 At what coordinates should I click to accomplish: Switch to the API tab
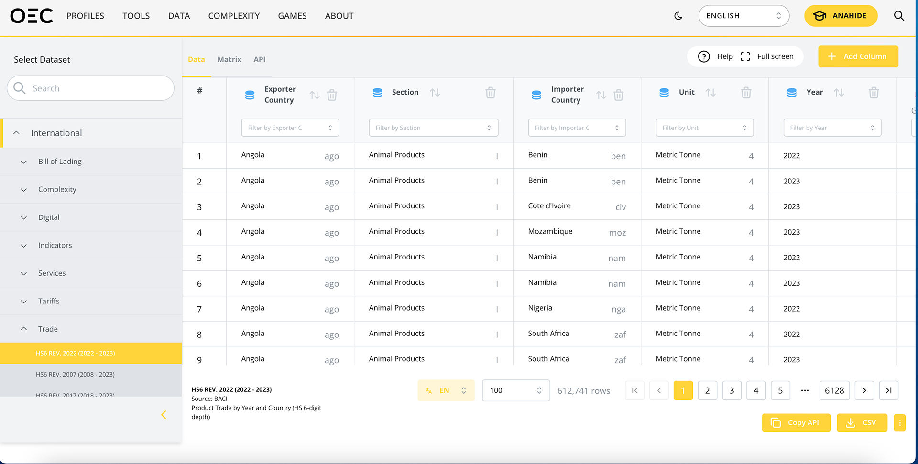coord(259,59)
